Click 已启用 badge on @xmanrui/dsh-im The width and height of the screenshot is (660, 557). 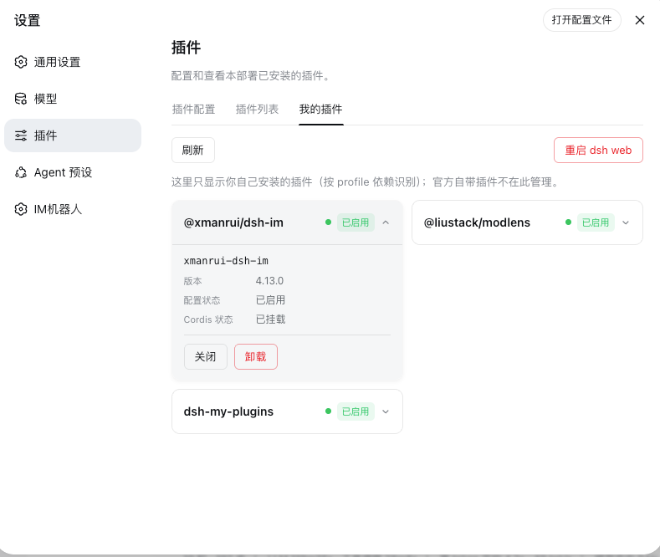(356, 222)
